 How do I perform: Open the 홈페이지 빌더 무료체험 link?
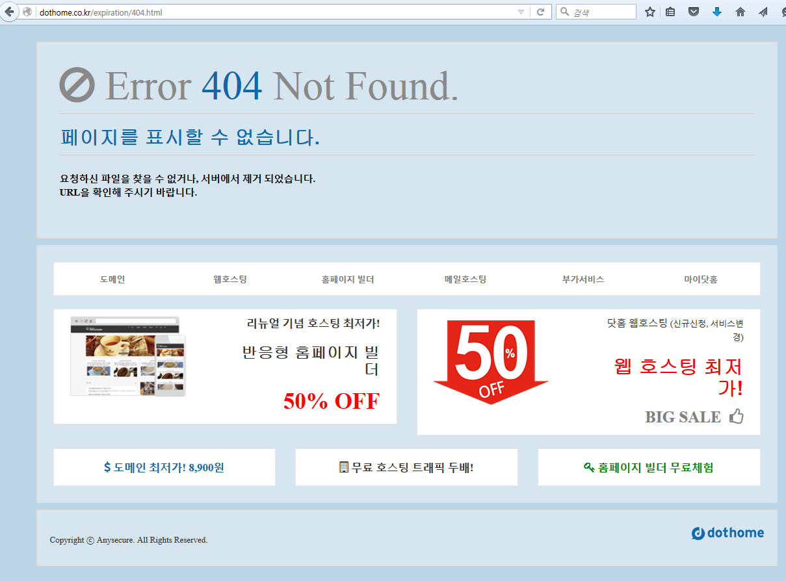(649, 467)
